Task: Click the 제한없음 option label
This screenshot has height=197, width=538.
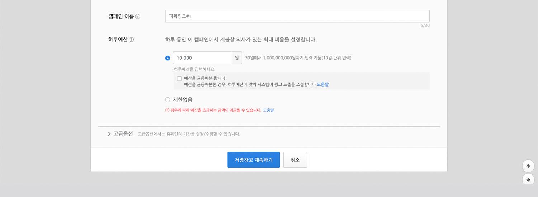Action: pos(183,100)
